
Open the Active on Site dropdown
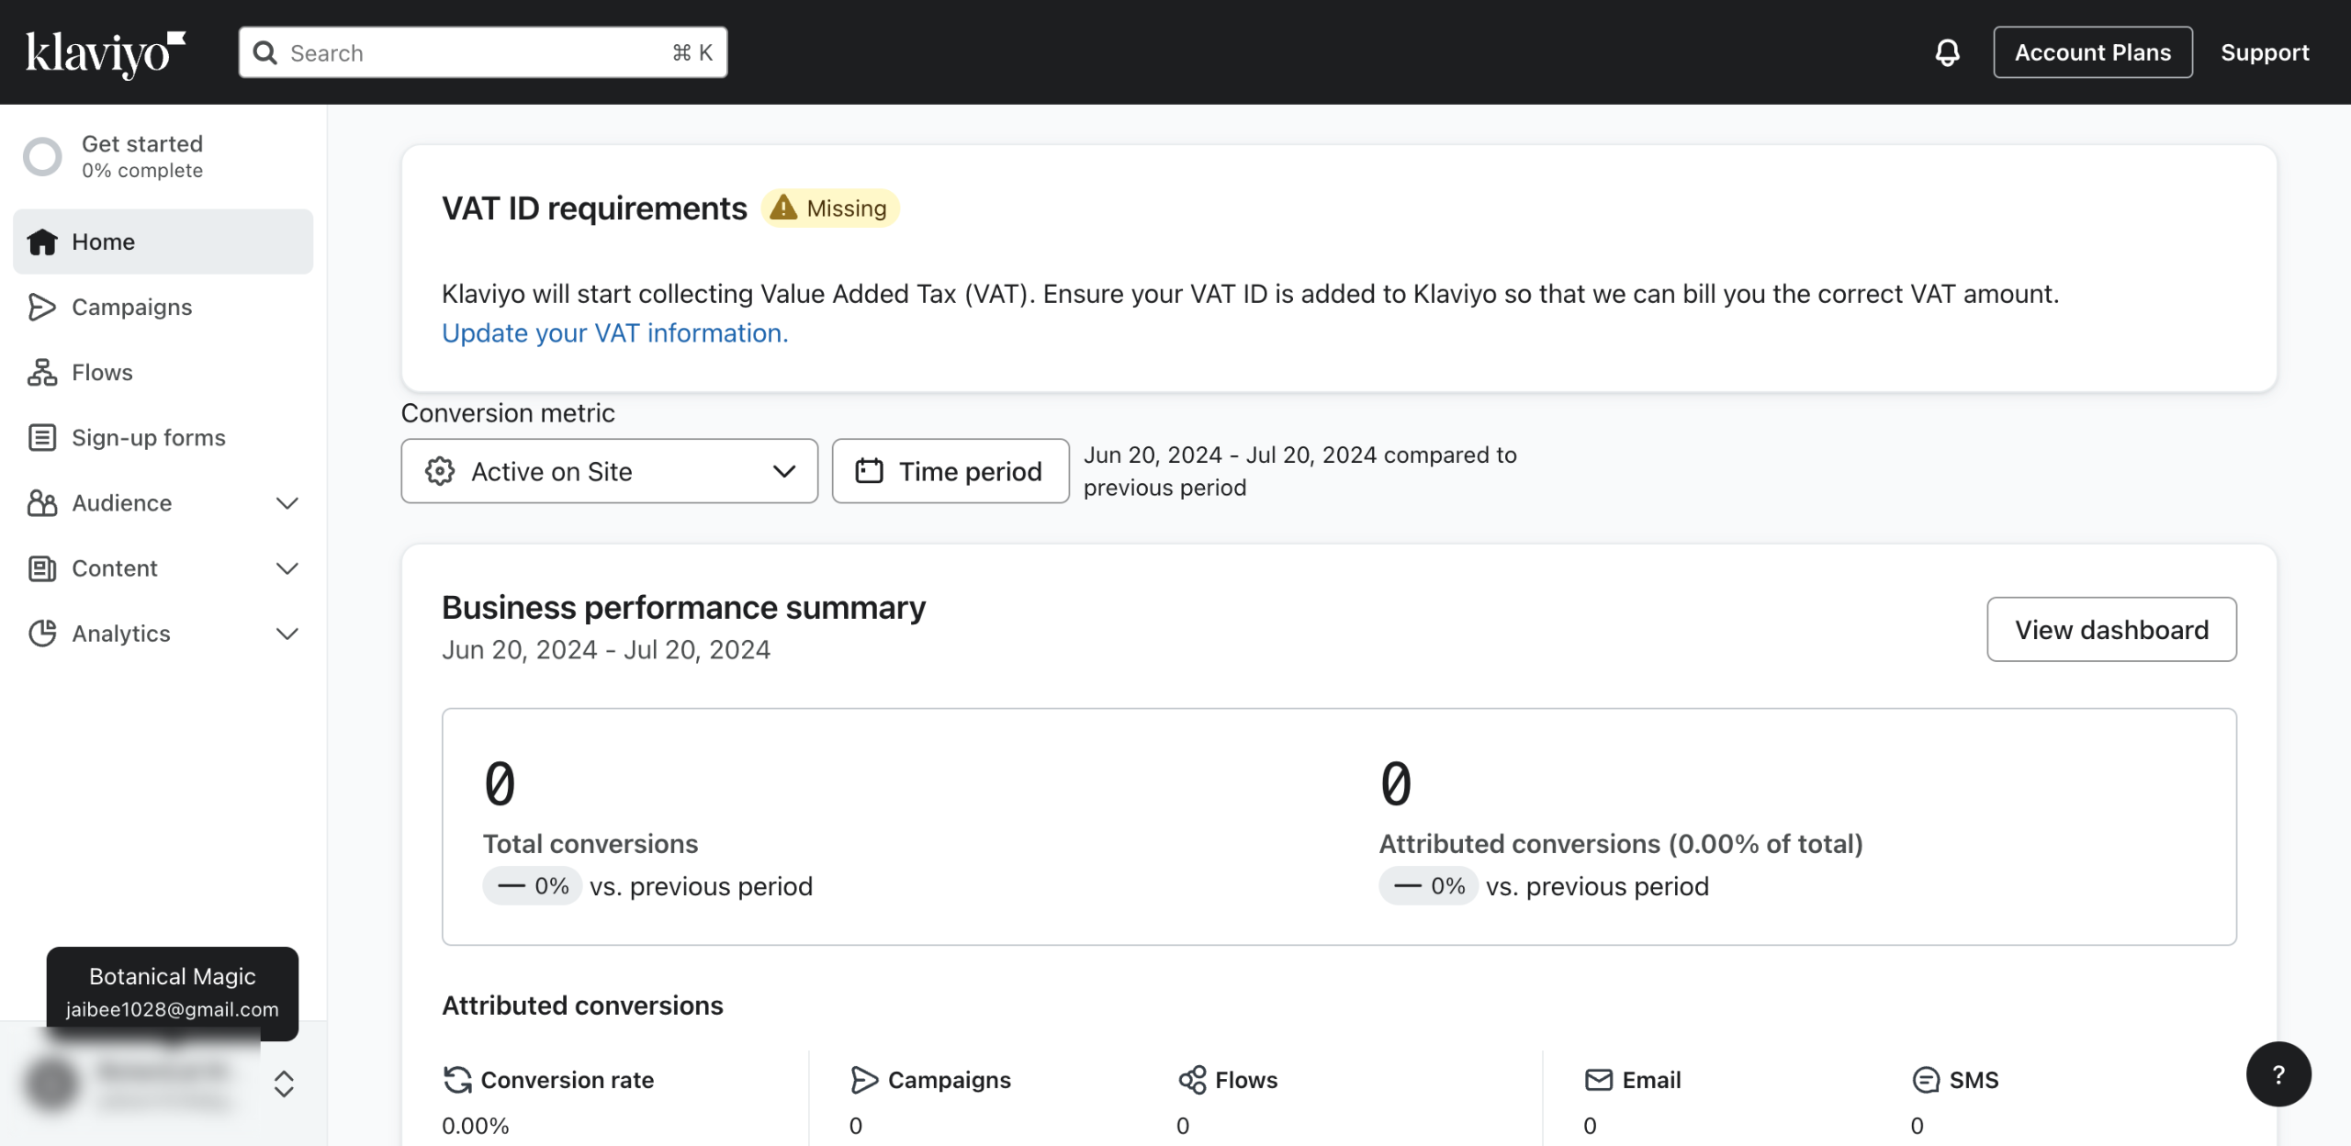pyautogui.click(x=609, y=472)
